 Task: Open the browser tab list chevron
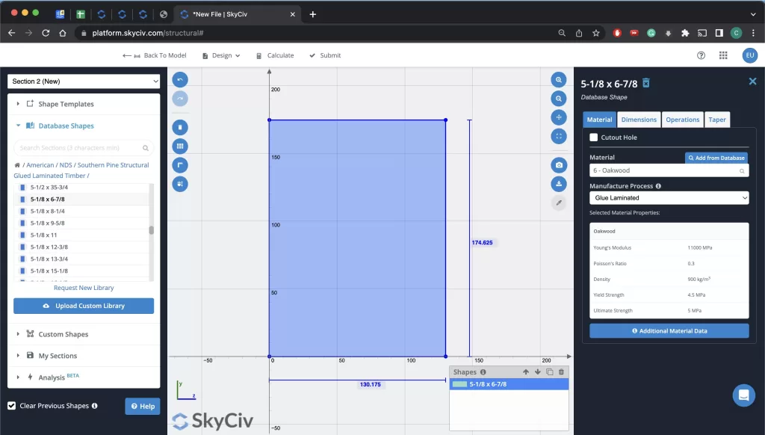click(x=753, y=14)
